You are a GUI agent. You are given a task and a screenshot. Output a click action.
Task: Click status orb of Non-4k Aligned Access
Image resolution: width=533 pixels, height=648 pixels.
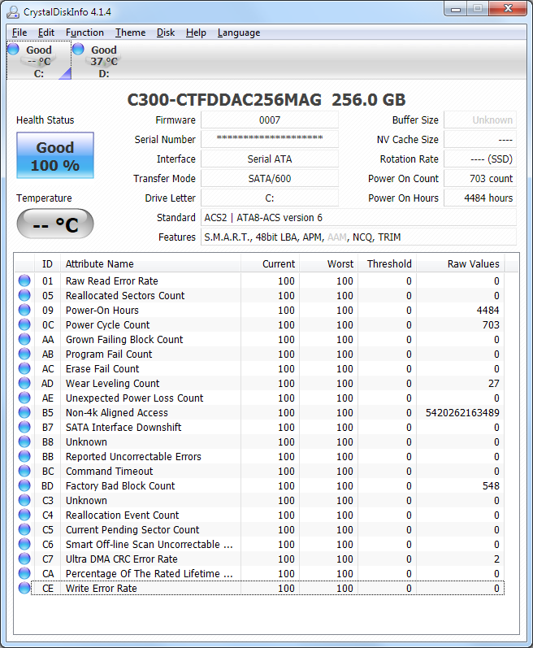(24, 412)
